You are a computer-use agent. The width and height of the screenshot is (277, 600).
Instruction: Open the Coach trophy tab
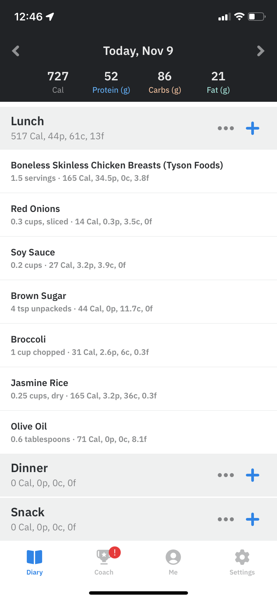click(104, 562)
